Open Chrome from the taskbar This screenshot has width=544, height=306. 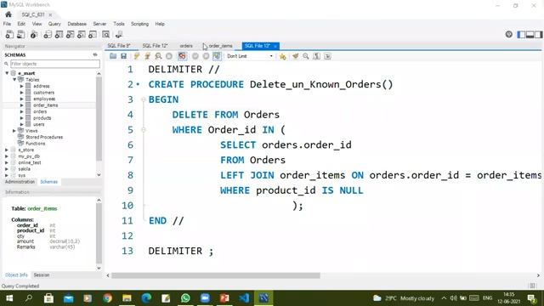[x=108, y=298]
